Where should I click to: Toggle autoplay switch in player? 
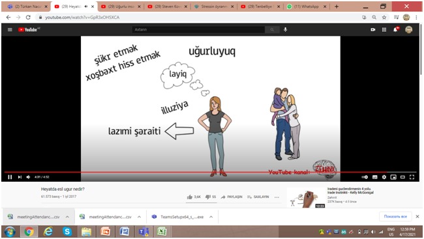click(x=365, y=177)
